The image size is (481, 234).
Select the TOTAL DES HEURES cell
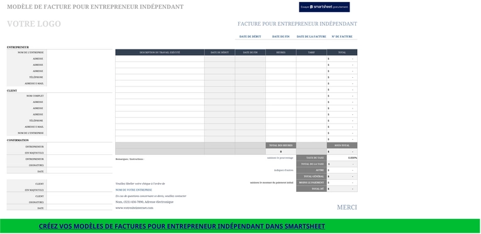[x=280, y=146]
